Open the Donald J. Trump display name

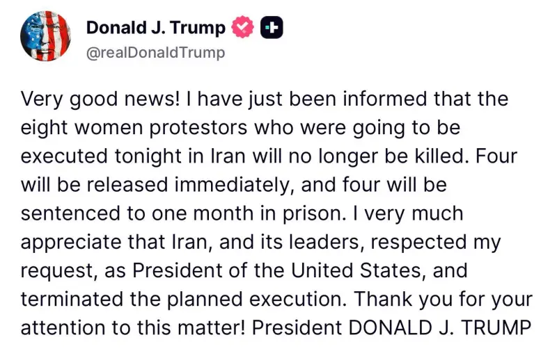155,28
